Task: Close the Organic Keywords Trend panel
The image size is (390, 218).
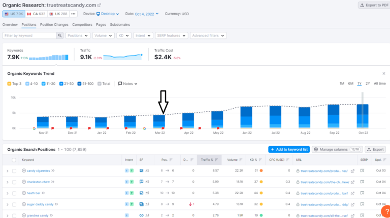Action: tap(384, 73)
